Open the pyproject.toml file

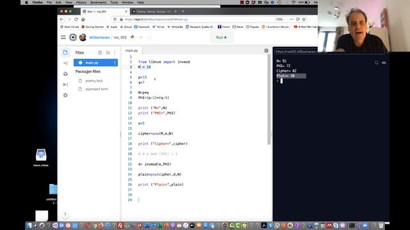click(x=97, y=89)
